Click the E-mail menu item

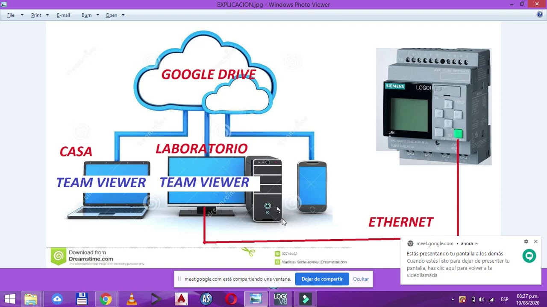[x=63, y=15]
